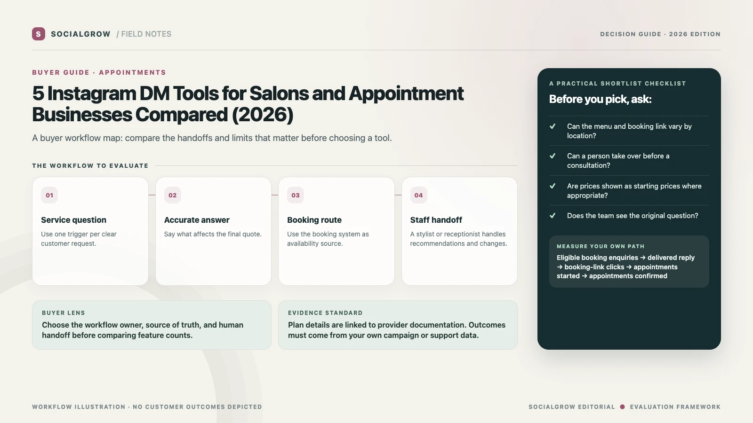Click the checkmark beside person take over question

pyautogui.click(x=553, y=156)
